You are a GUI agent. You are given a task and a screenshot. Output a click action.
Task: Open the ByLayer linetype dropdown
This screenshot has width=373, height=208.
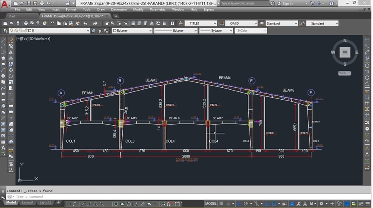click(176, 30)
